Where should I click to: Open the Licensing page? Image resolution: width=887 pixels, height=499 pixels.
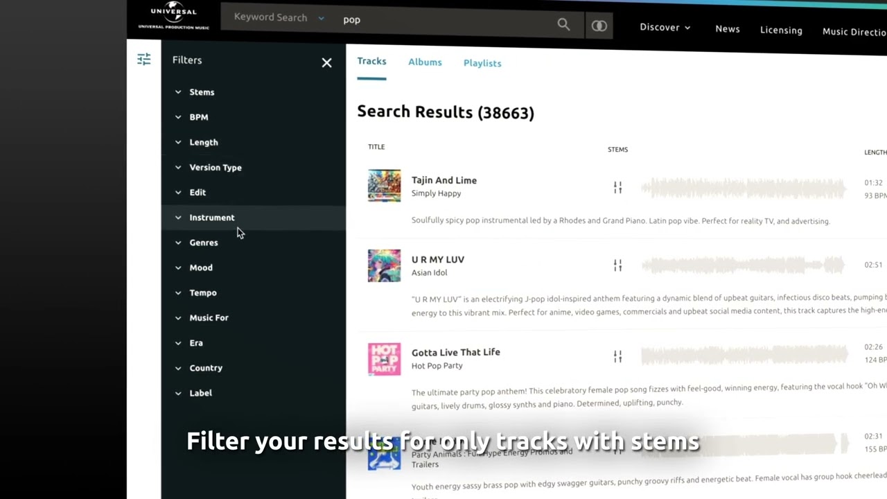(x=781, y=30)
